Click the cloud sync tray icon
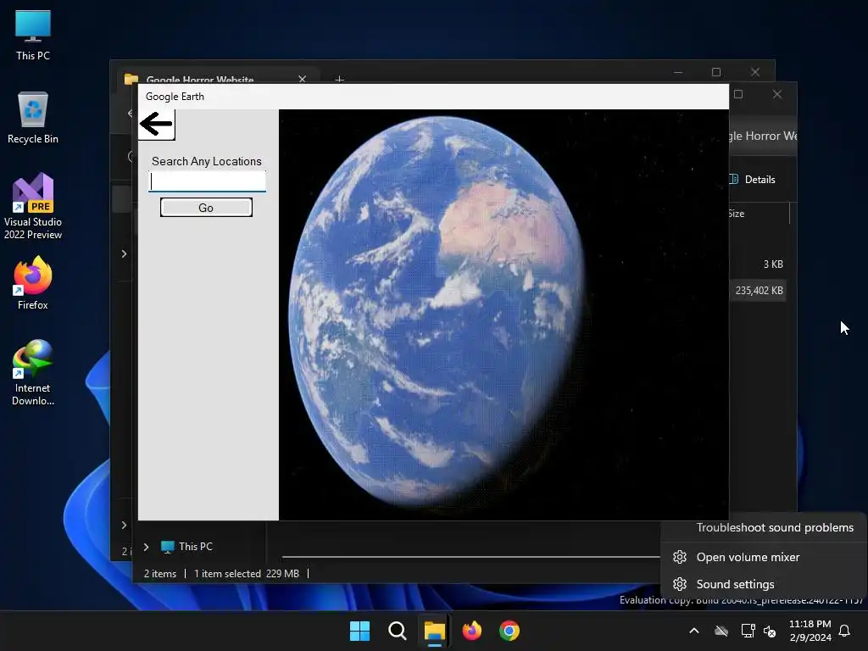This screenshot has height=651, width=868. [x=721, y=631]
